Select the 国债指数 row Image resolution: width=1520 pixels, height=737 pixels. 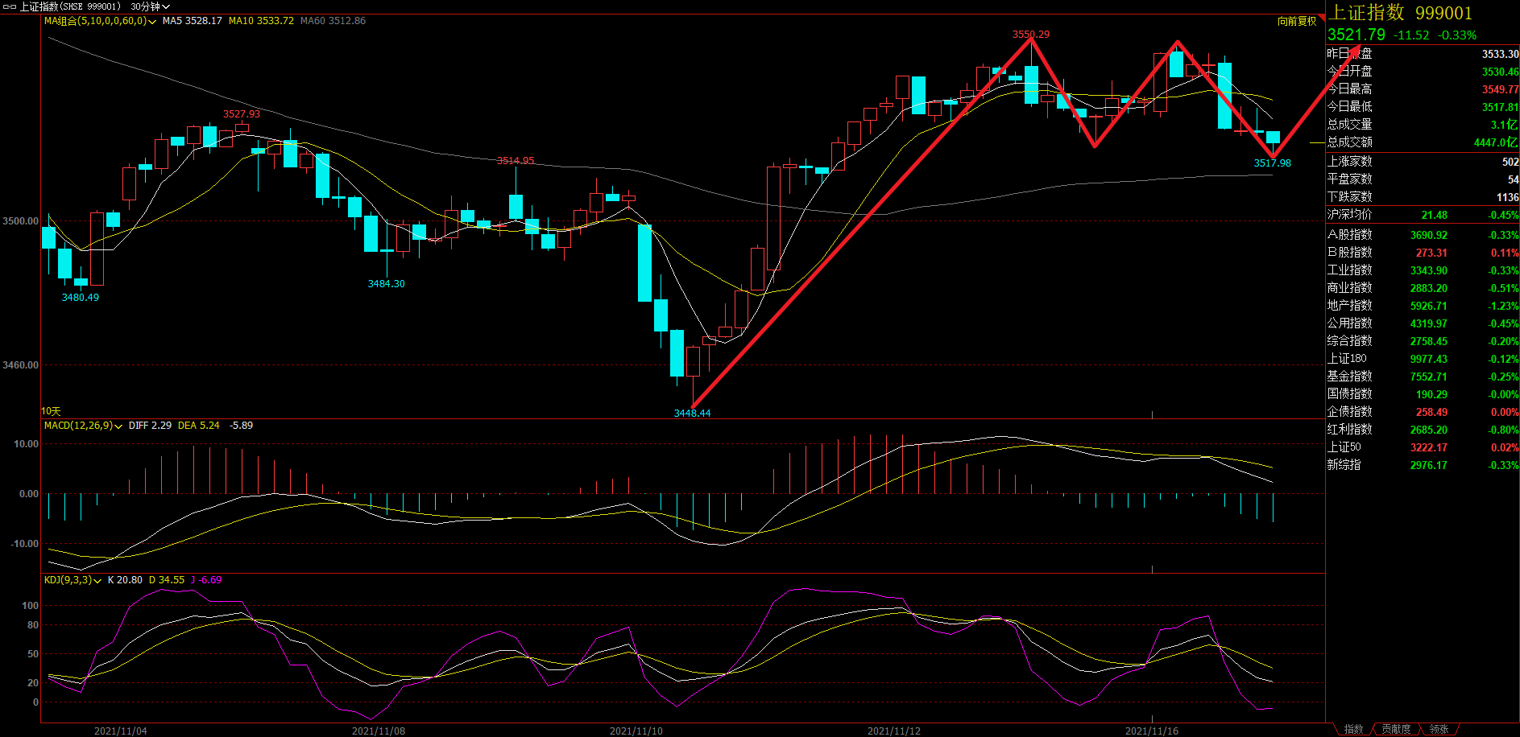coord(1422,394)
